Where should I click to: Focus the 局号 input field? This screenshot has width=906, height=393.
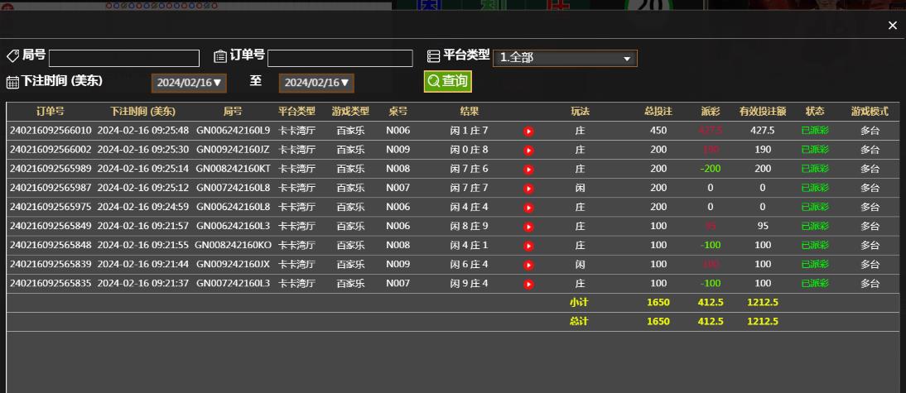(124, 58)
